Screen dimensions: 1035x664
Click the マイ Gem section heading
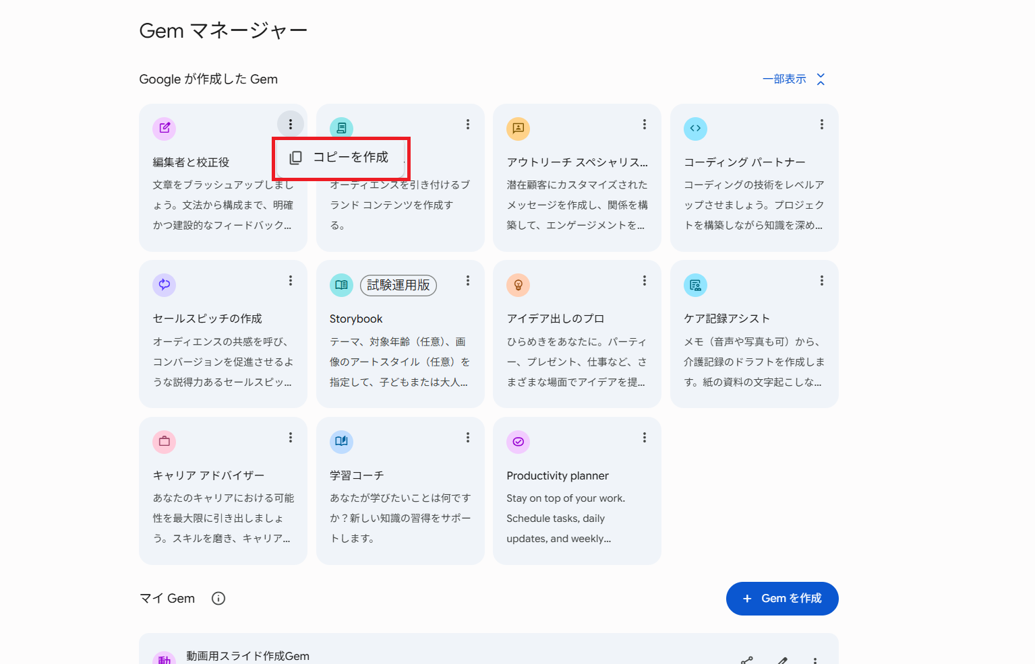[x=167, y=598]
